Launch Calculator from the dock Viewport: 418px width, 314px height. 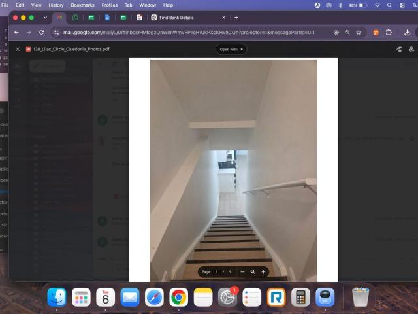coord(300,297)
